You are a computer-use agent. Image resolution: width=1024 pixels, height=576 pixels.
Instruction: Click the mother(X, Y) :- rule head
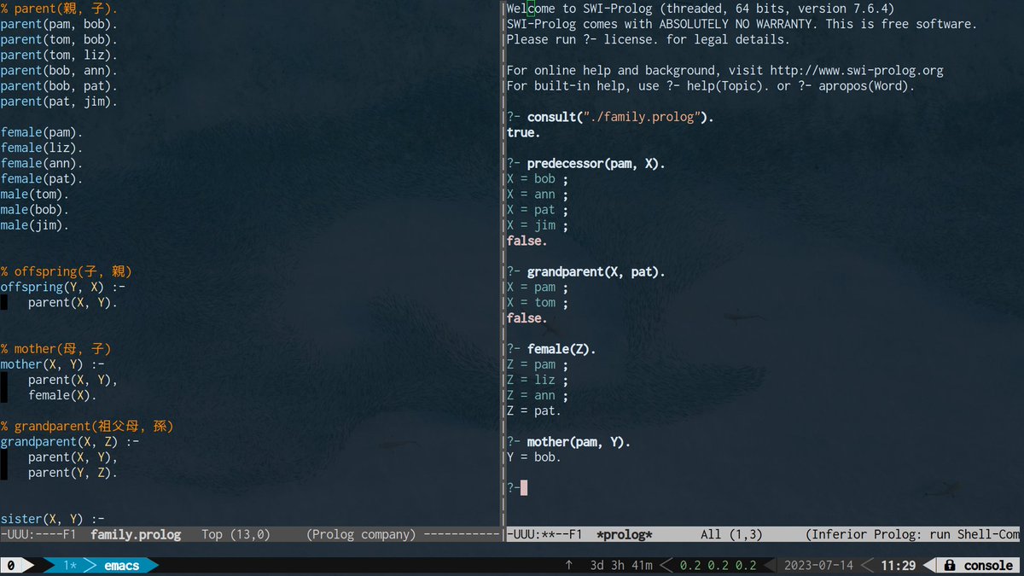click(52, 364)
